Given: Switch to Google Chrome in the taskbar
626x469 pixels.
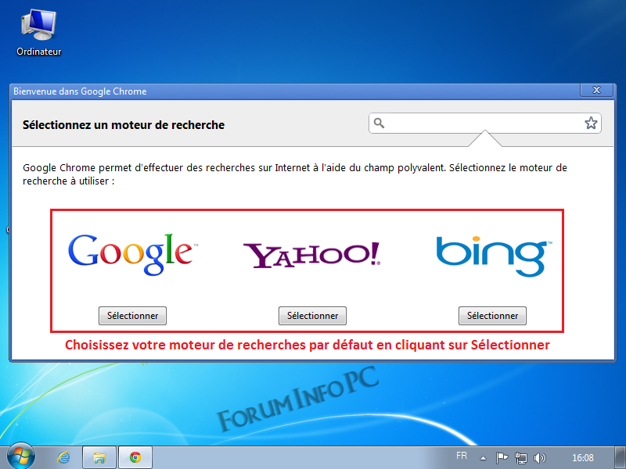Looking at the screenshot, I should (135, 457).
